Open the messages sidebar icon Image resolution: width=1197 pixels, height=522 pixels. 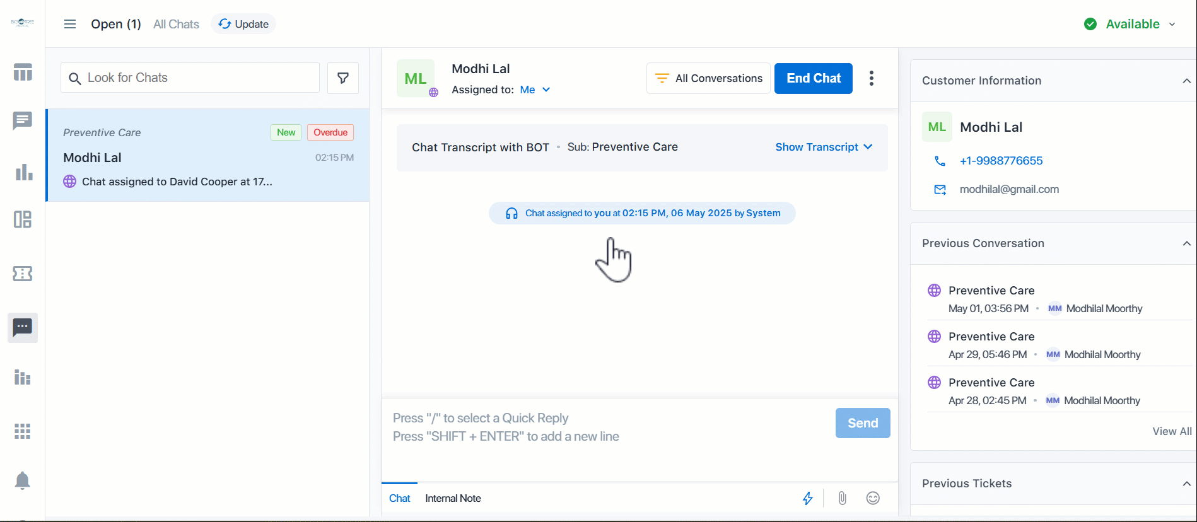coord(23,120)
